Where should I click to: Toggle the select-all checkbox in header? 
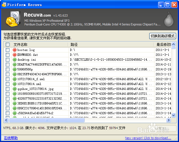7,44
